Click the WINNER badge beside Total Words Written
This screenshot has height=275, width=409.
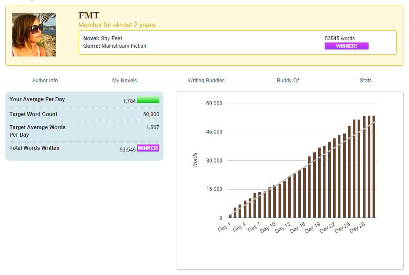(148, 148)
